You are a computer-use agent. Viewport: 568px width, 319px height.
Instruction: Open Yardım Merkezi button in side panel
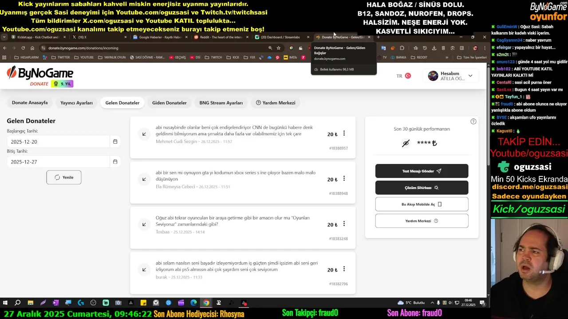tap(422, 221)
